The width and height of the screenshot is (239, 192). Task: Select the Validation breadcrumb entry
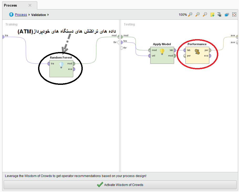click(39, 15)
